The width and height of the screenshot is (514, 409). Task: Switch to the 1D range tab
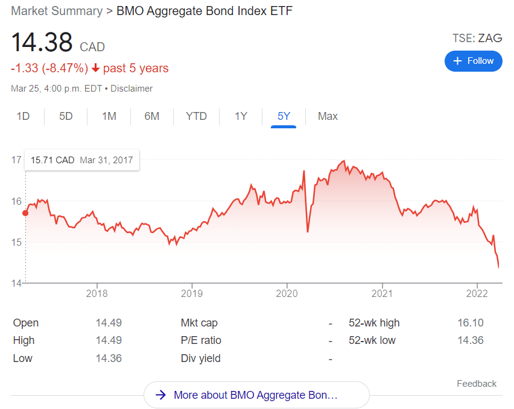23,116
